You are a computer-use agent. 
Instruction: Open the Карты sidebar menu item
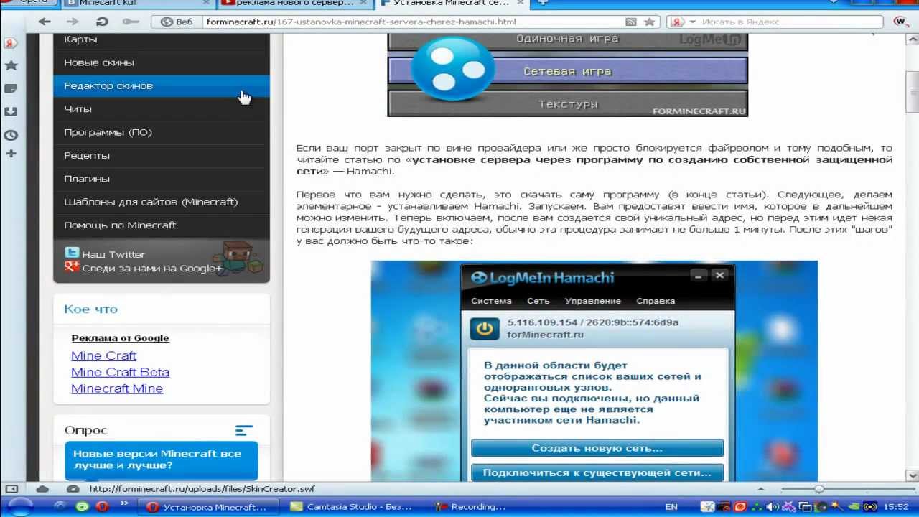pos(162,39)
